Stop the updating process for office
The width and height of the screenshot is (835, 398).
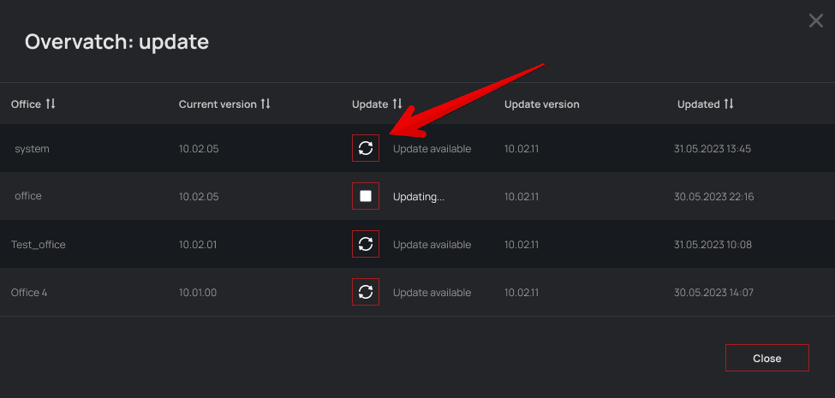tap(366, 196)
